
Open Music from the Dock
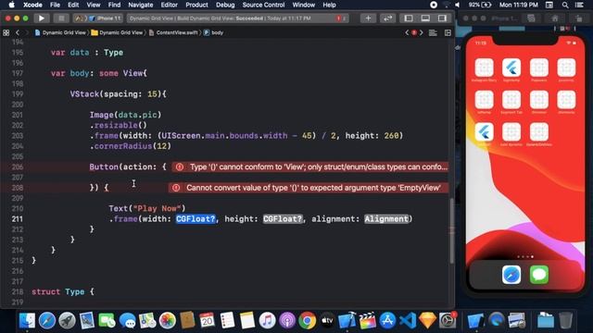(267, 321)
